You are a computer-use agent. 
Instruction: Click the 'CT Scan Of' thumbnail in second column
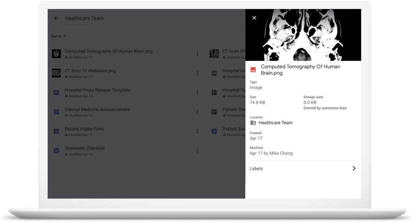click(214, 54)
